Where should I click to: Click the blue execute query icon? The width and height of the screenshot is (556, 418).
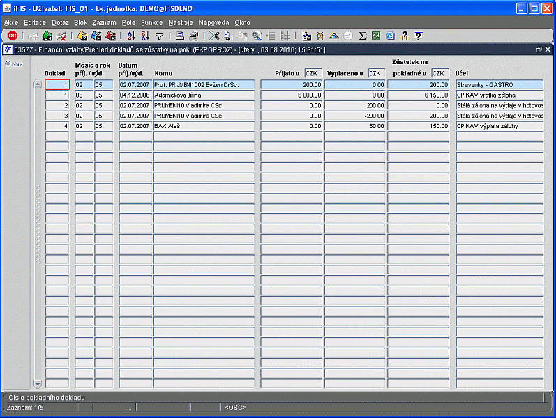(x=96, y=36)
